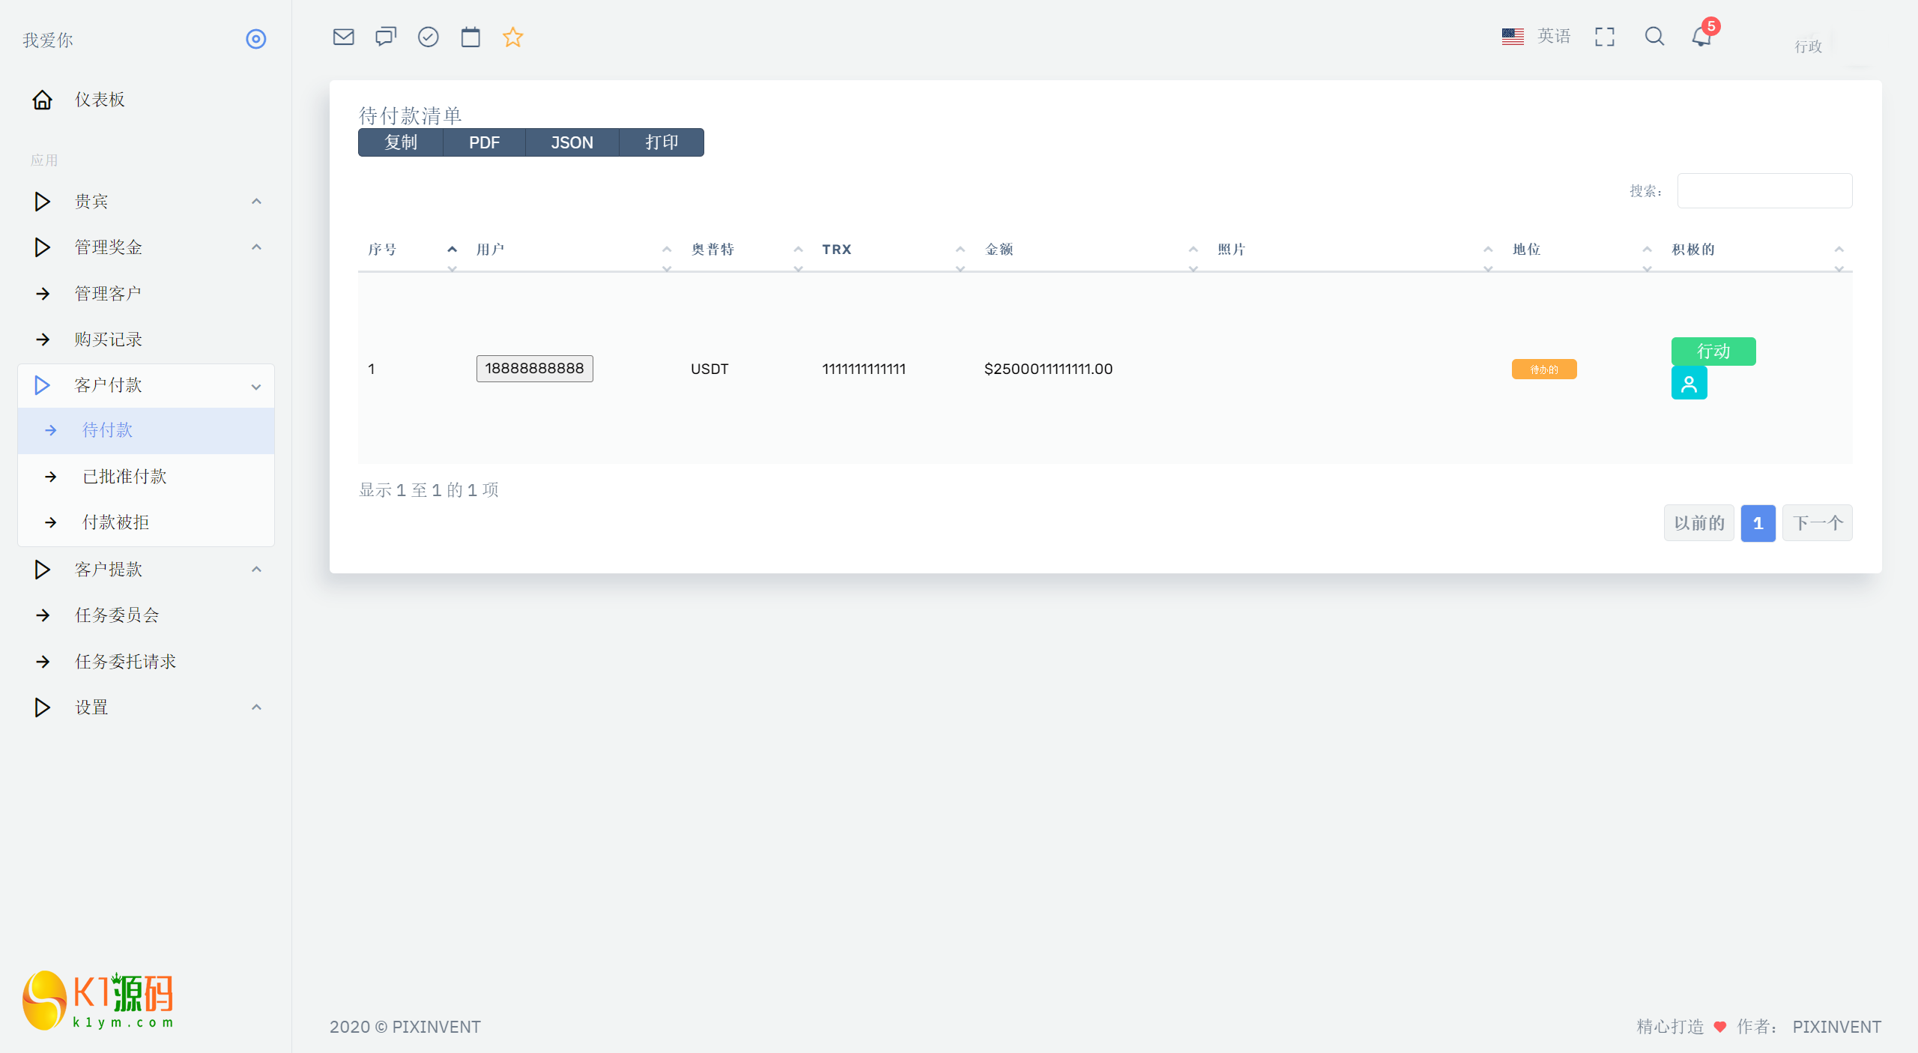Click the green 行动 action button

1713,351
